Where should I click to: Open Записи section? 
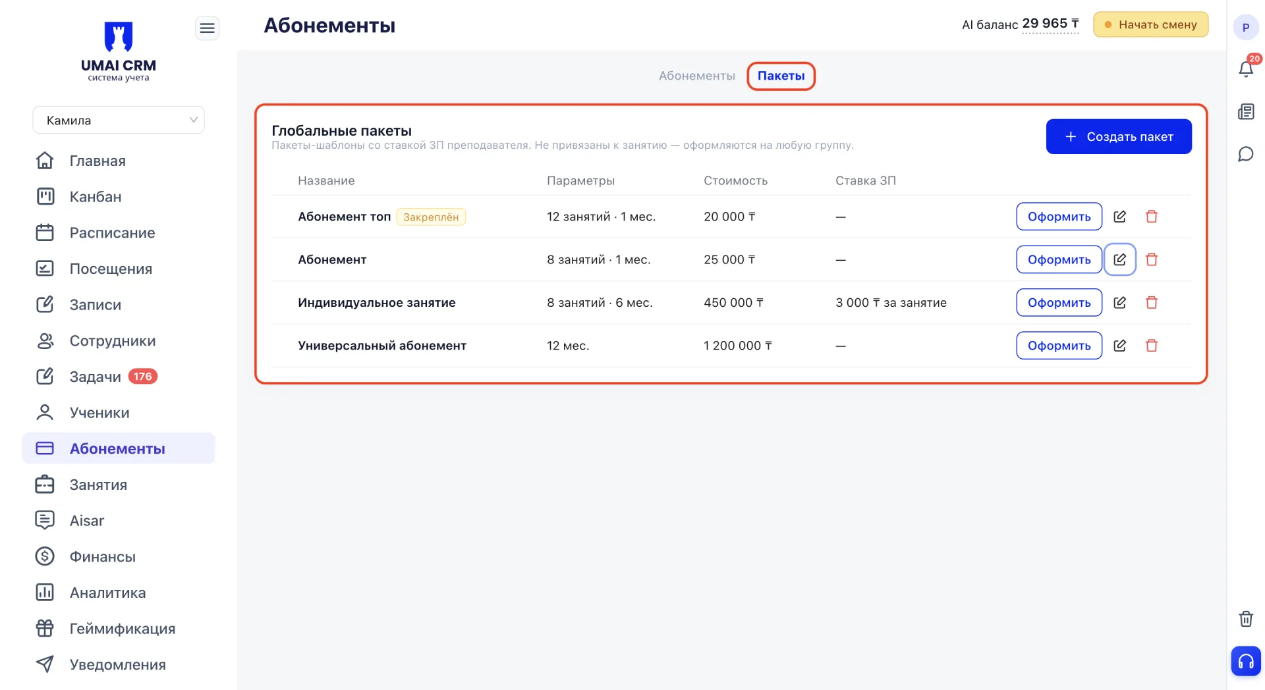tap(96, 305)
